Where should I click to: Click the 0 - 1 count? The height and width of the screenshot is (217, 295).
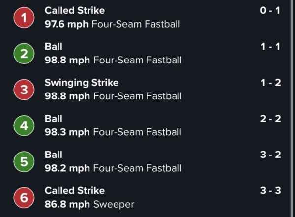(x=270, y=10)
